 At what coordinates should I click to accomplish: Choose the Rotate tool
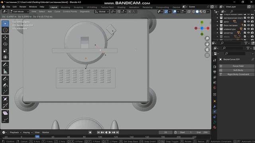5,44
